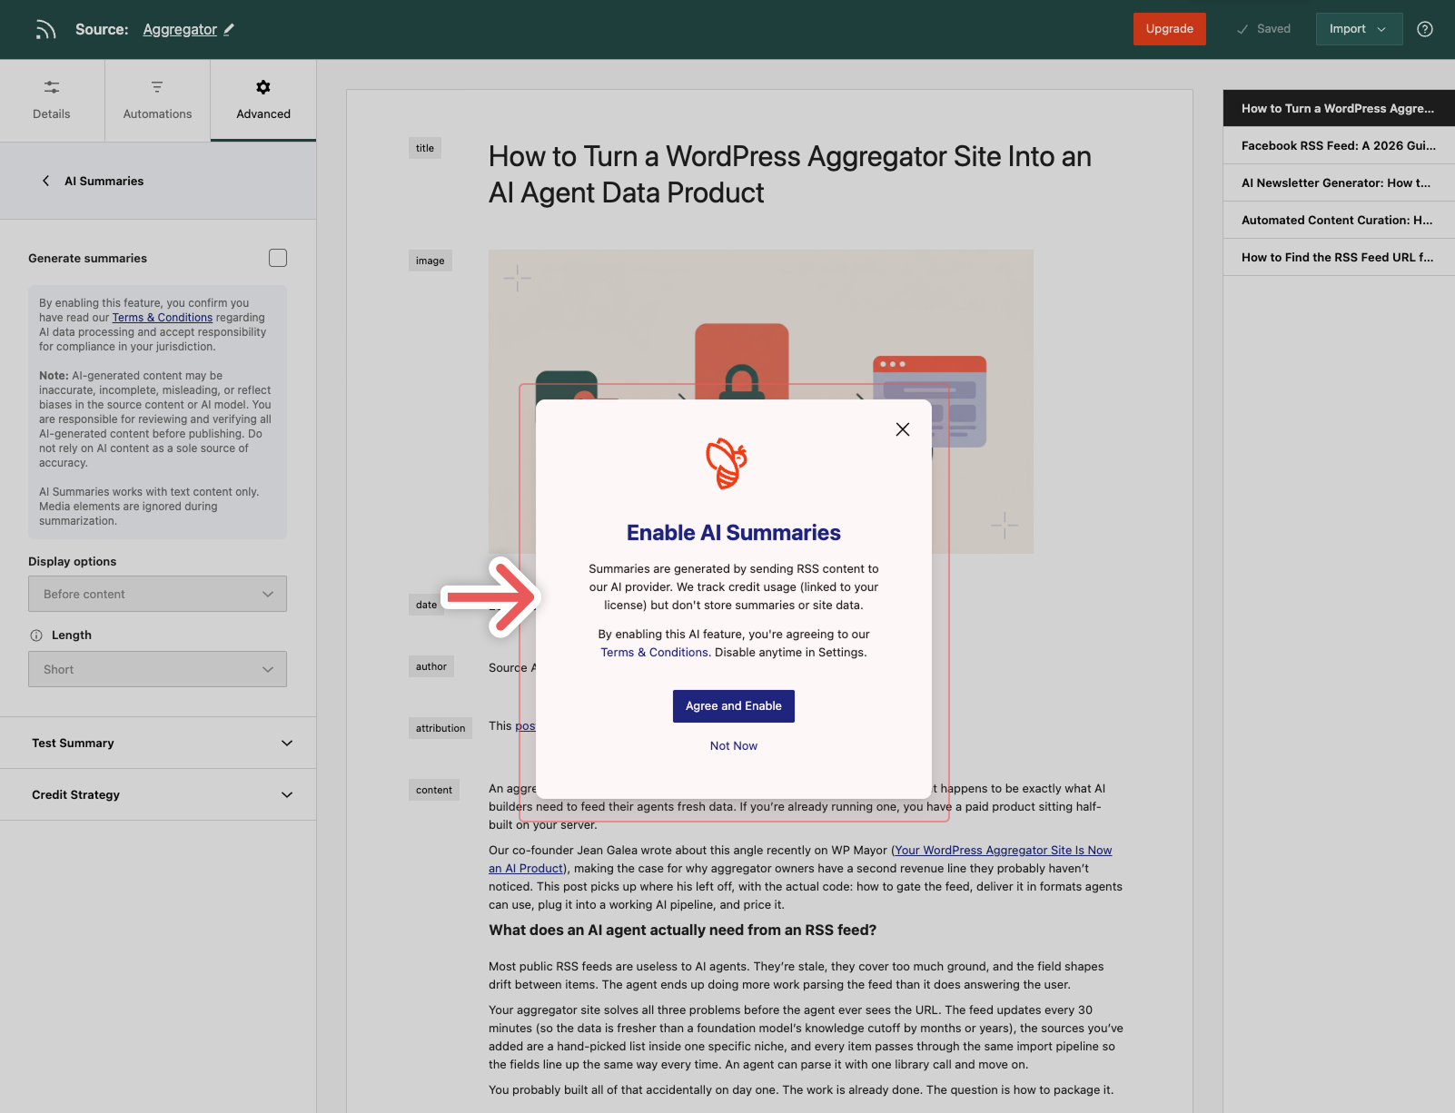Select 'Automated Content Curation: H...' item
This screenshot has height=1113, width=1455.
click(x=1339, y=220)
